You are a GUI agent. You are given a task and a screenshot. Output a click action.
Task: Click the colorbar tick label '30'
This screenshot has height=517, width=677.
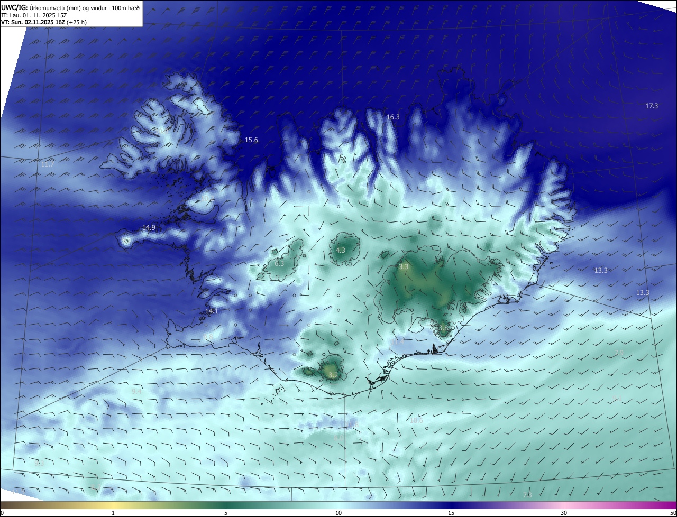(564, 513)
